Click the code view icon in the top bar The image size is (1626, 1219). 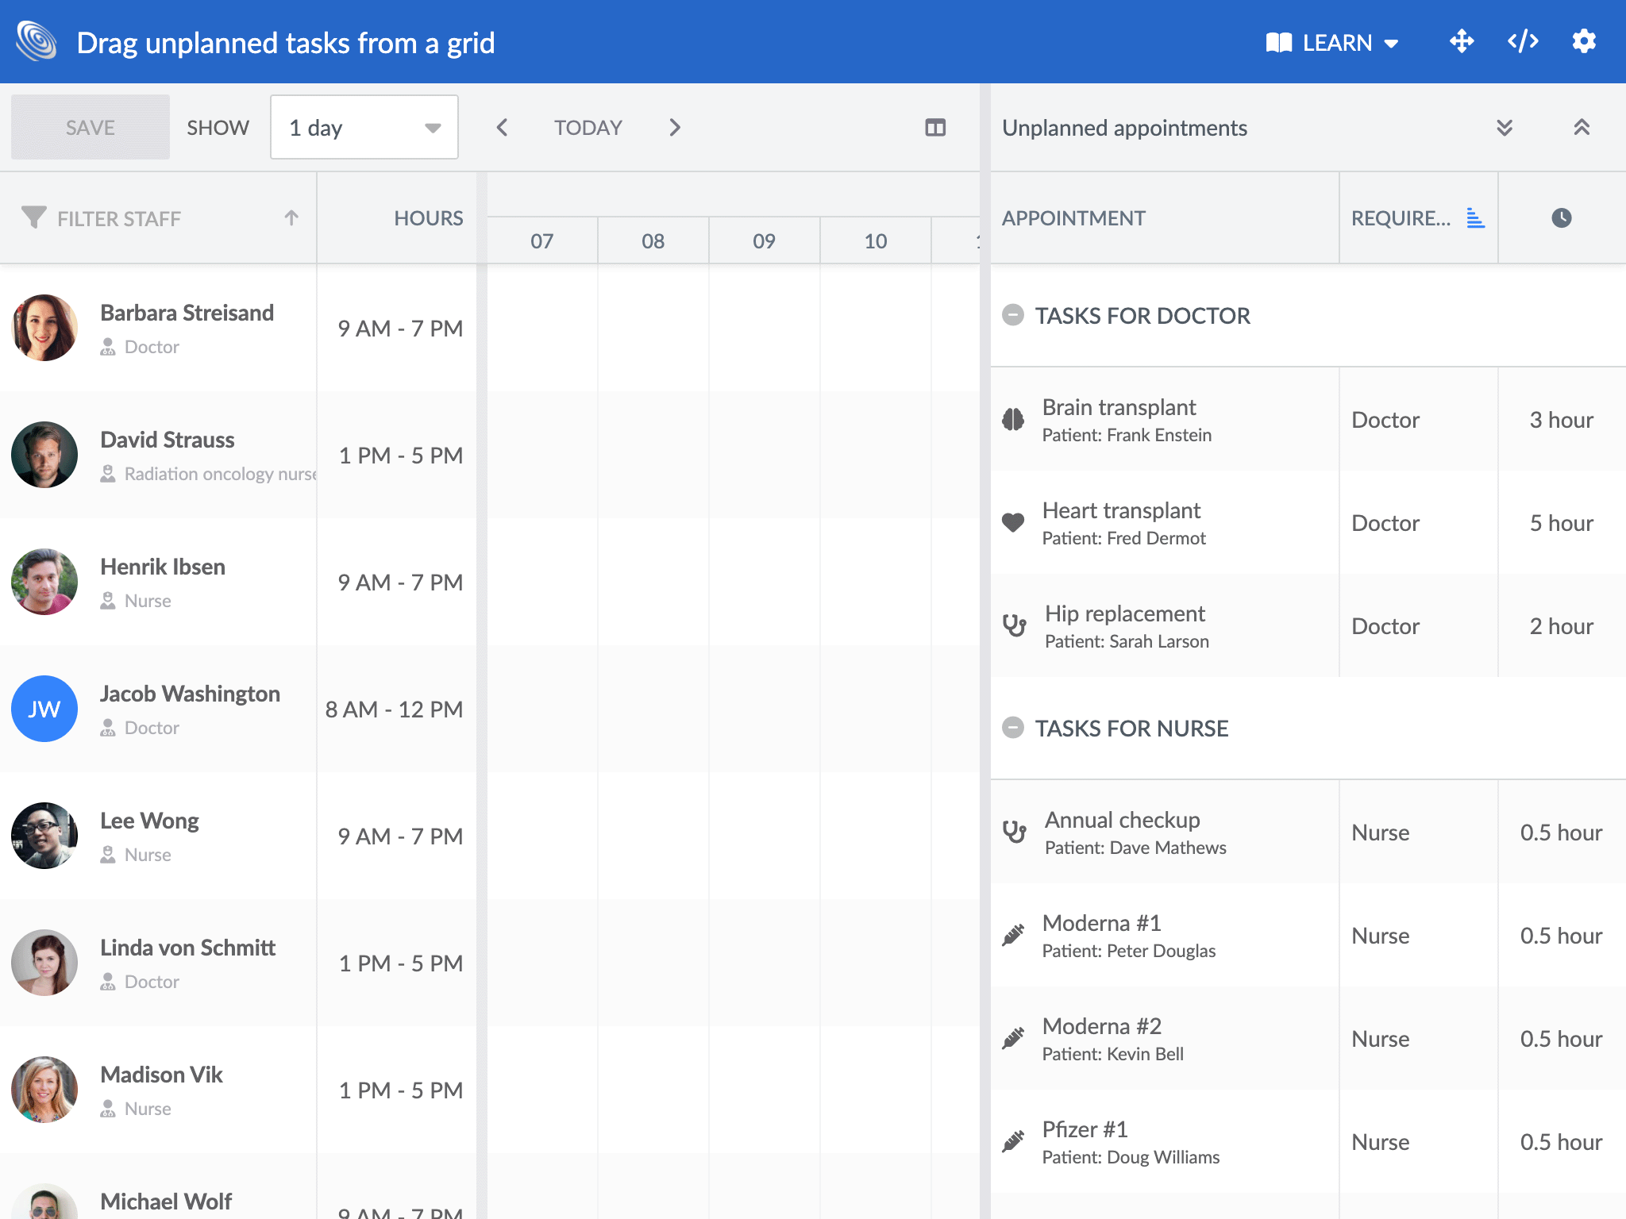(x=1523, y=42)
